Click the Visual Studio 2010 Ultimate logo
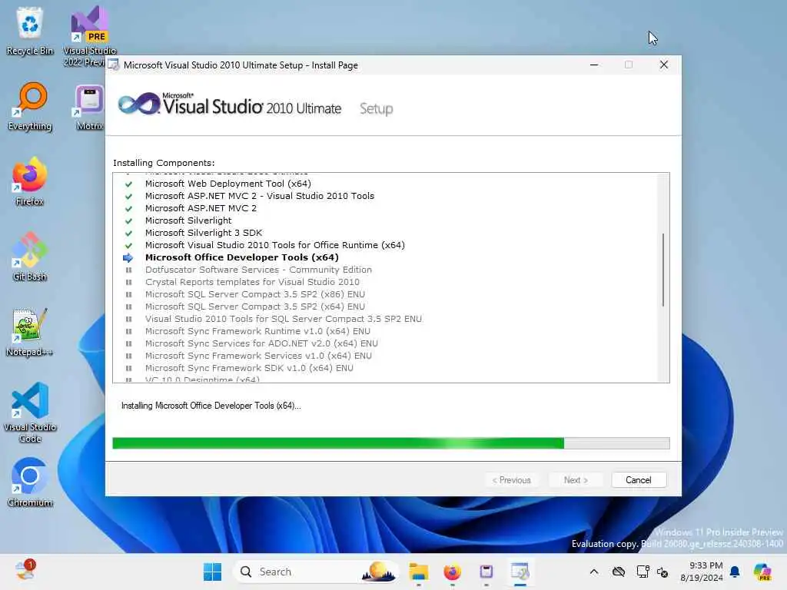Viewport: 787px width, 590px height. pyautogui.click(x=229, y=104)
